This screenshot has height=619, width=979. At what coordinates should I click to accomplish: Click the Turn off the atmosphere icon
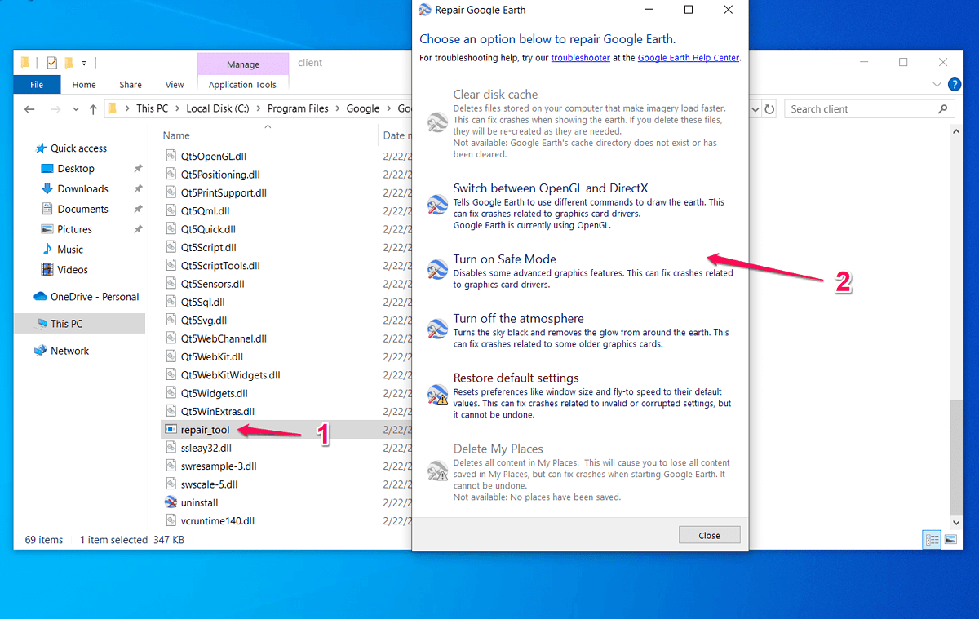point(436,329)
